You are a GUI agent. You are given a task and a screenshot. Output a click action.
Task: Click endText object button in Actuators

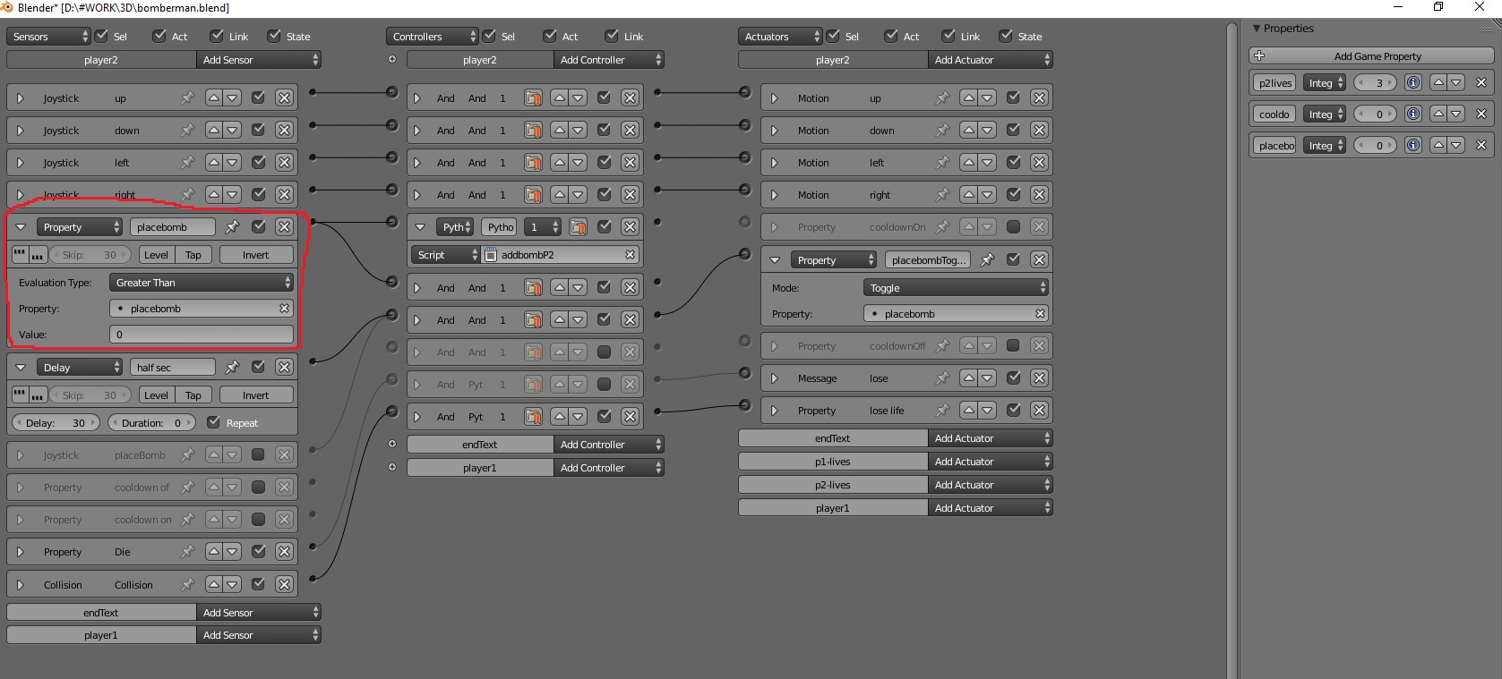(x=833, y=438)
